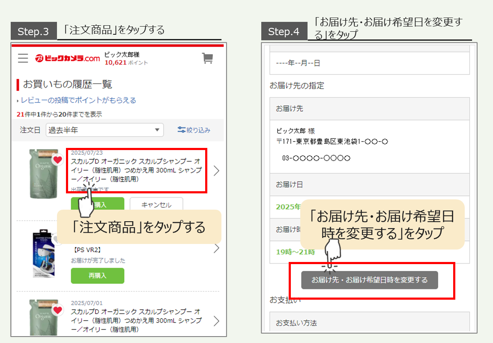Open the hamburger menu

tap(23, 58)
